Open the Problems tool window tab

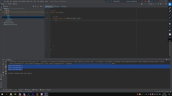[x=28, y=90]
